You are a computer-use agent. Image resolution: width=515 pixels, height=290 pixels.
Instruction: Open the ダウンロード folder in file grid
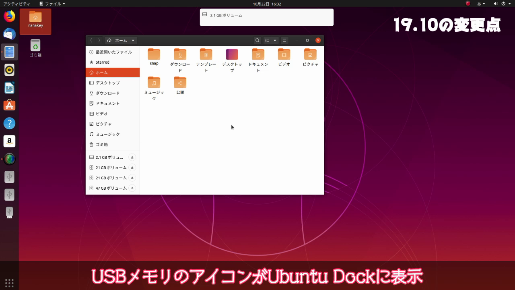click(x=180, y=60)
